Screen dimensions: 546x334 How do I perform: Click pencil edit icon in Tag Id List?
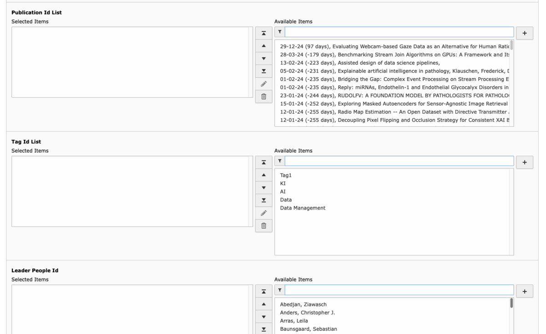(264, 213)
